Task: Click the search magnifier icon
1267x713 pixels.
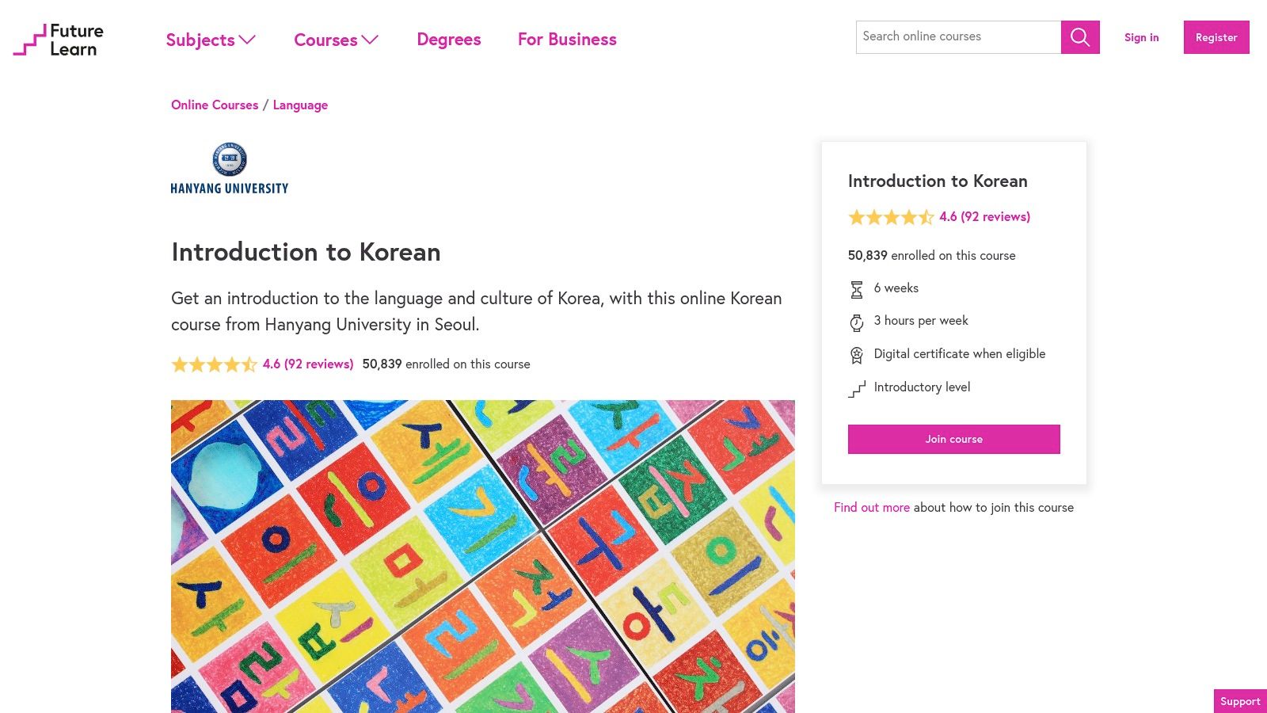Action: [1079, 36]
